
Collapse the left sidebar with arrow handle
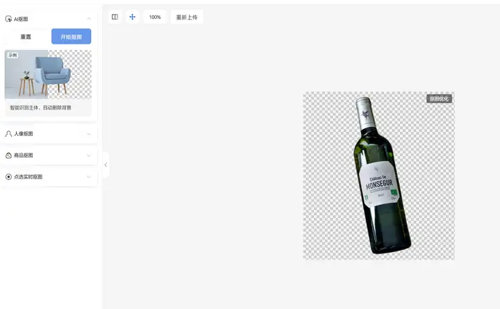coord(106,165)
